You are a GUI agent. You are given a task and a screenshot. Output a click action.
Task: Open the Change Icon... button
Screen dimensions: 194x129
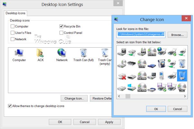coord(74,98)
